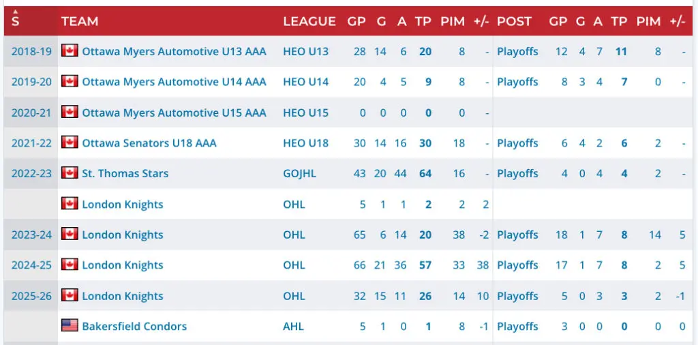The image size is (698, 345).
Task: Click the regular season PIM column header
Action: pos(453,21)
